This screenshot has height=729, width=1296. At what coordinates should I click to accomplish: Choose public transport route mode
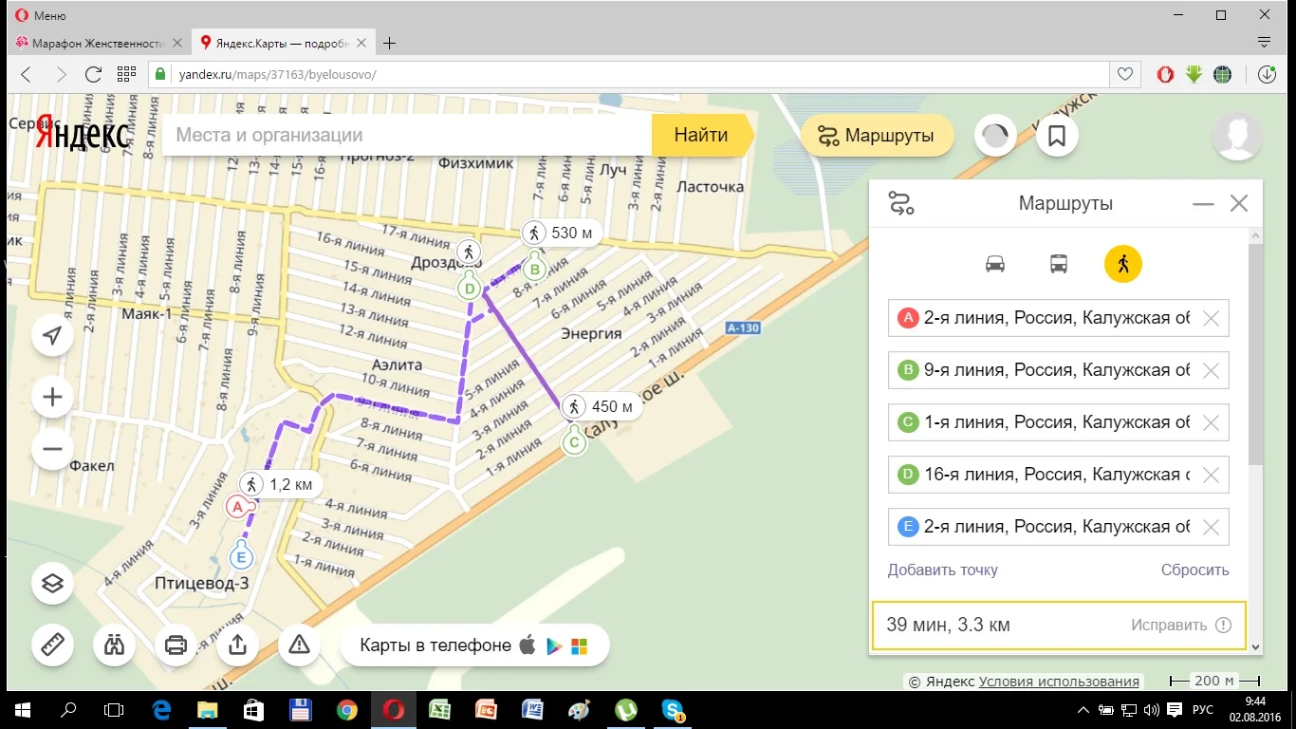click(1059, 264)
